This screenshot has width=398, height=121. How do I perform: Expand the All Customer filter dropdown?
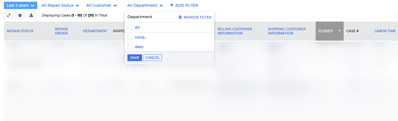102,5
